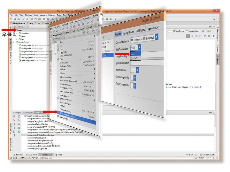This screenshot has width=230, height=172.
Task: Choose Copy Path in context menu
Action: (63, 52)
